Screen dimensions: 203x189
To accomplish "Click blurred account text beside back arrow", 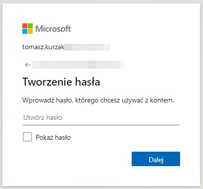I will tap(78, 65).
